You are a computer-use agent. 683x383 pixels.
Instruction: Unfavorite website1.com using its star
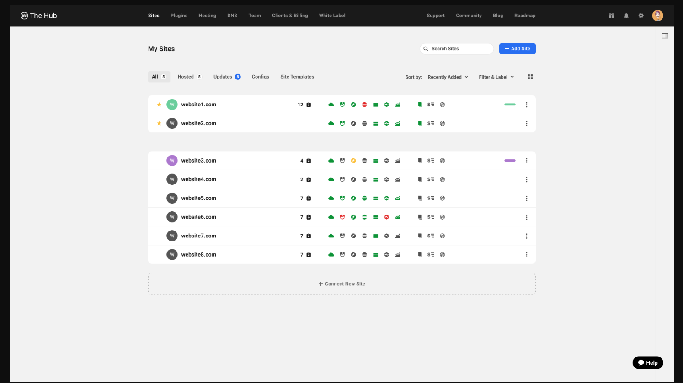(x=159, y=105)
